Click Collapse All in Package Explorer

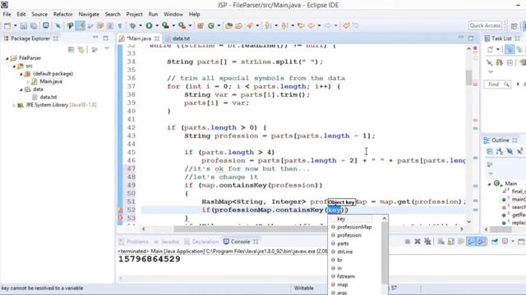72,49
